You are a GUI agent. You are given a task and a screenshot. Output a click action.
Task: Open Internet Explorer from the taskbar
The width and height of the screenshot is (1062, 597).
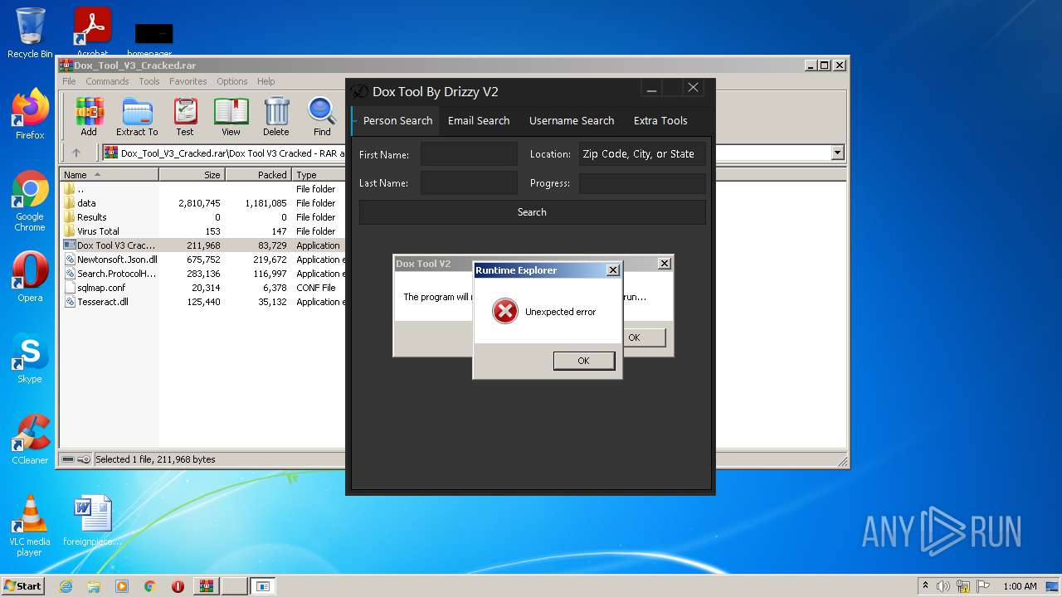[66, 586]
